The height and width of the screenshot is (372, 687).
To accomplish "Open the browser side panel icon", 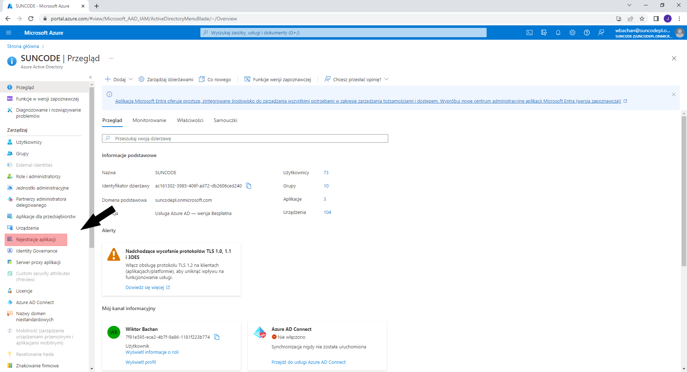I will 656,19.
